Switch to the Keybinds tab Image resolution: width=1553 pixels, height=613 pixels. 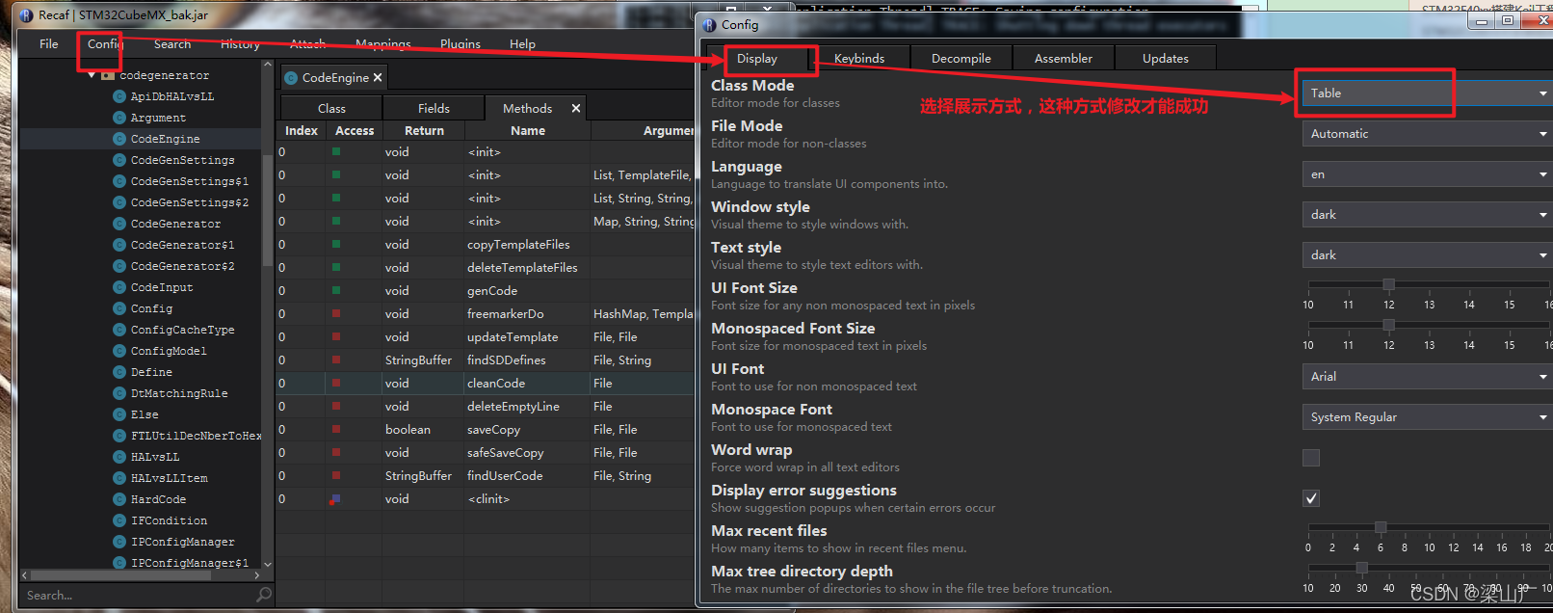click(x=859, y=59)
